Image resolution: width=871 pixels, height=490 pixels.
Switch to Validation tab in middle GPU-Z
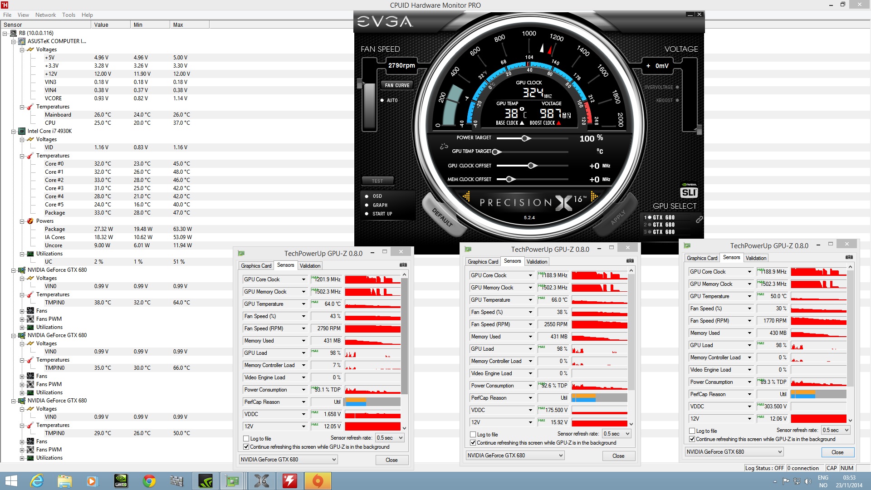(x=537, y=262)
